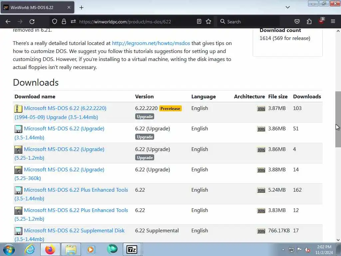Open the uBlock extension icon with badge
341x256 pixels.
point(321,21)
